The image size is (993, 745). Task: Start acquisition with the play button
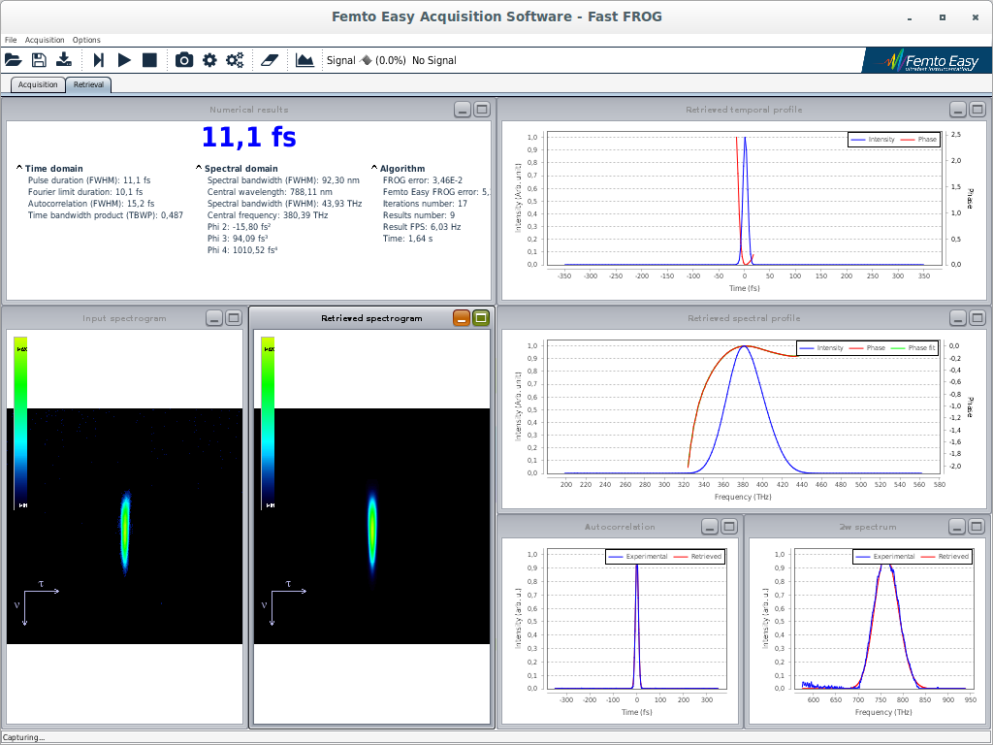[x=124, y=60]
